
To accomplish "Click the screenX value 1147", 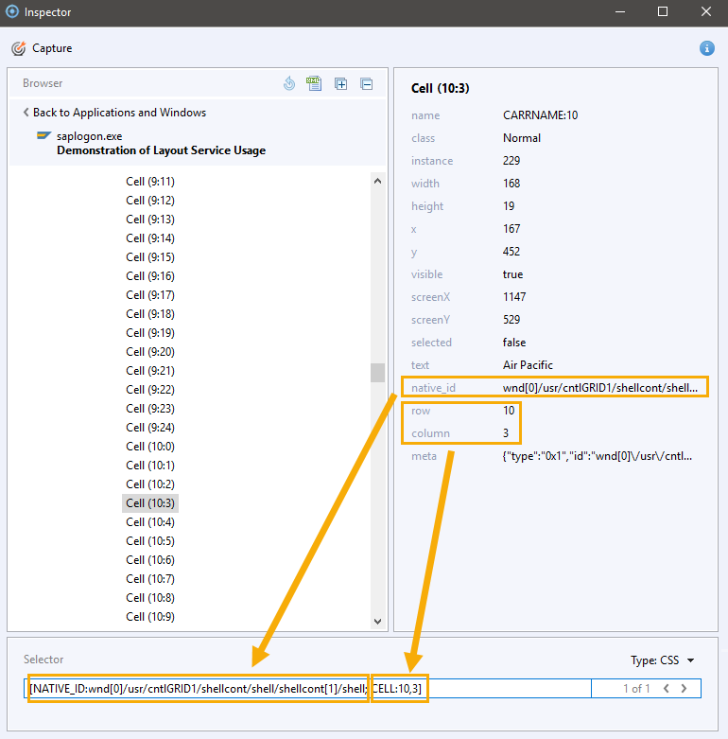I will 514,297.
